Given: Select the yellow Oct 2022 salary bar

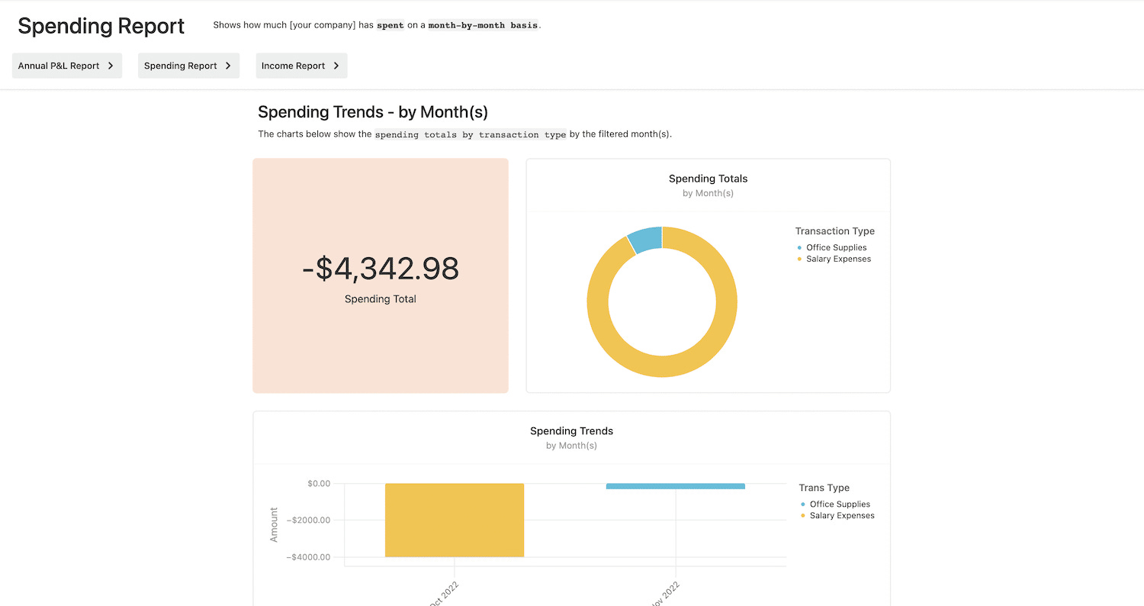Looking at the screenshot, I should pos(455,520).
